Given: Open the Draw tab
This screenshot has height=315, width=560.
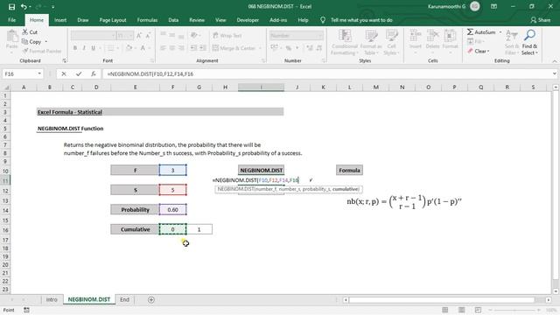Looking at the screenshot, I should (83, 20).
